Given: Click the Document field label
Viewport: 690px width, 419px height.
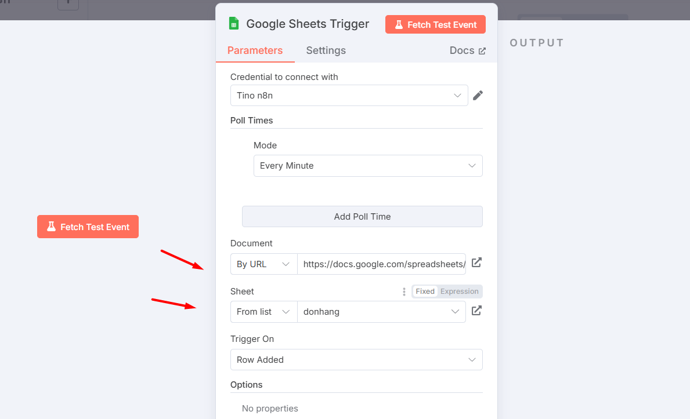Looking at the screenshot, I should click(x=251, y=243).
